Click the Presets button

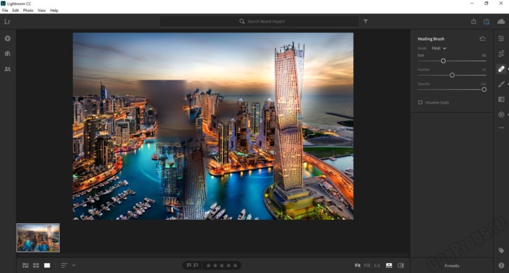click(452, 266)
